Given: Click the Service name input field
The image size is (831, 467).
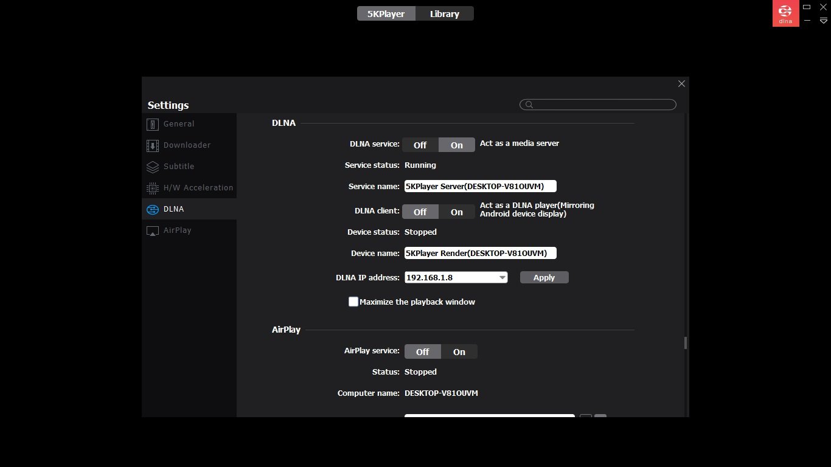Looking at the screenshot, I should click(x=481, y=186).
